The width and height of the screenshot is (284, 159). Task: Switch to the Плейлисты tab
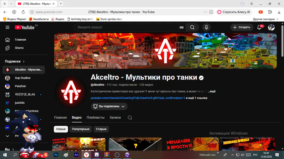click(x=95, y=118)
